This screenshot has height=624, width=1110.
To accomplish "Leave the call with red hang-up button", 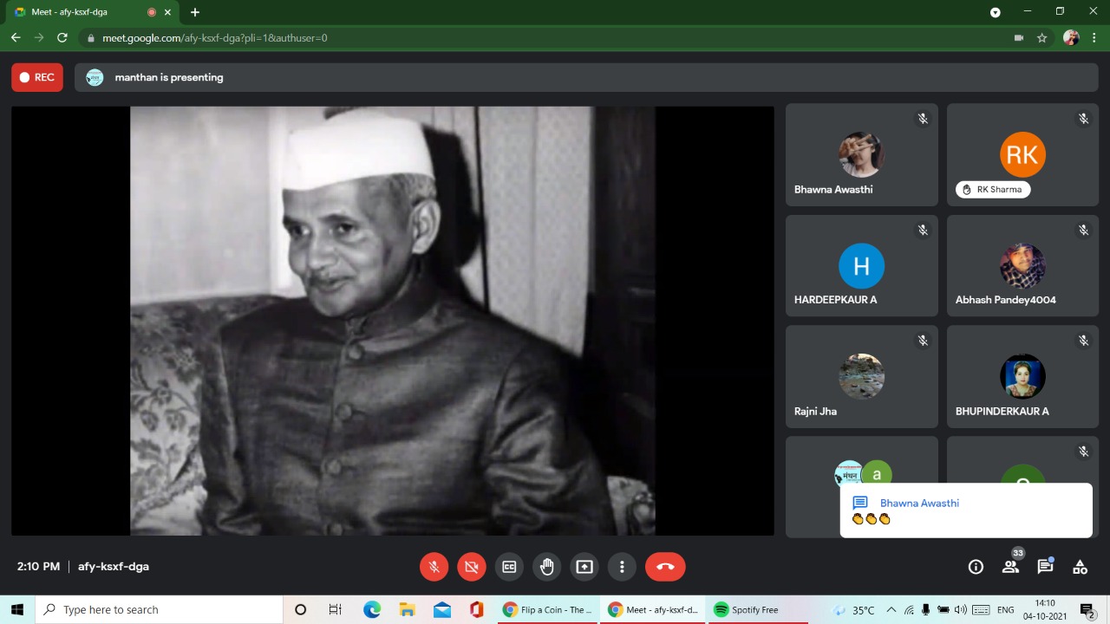I will pos(665,567).
